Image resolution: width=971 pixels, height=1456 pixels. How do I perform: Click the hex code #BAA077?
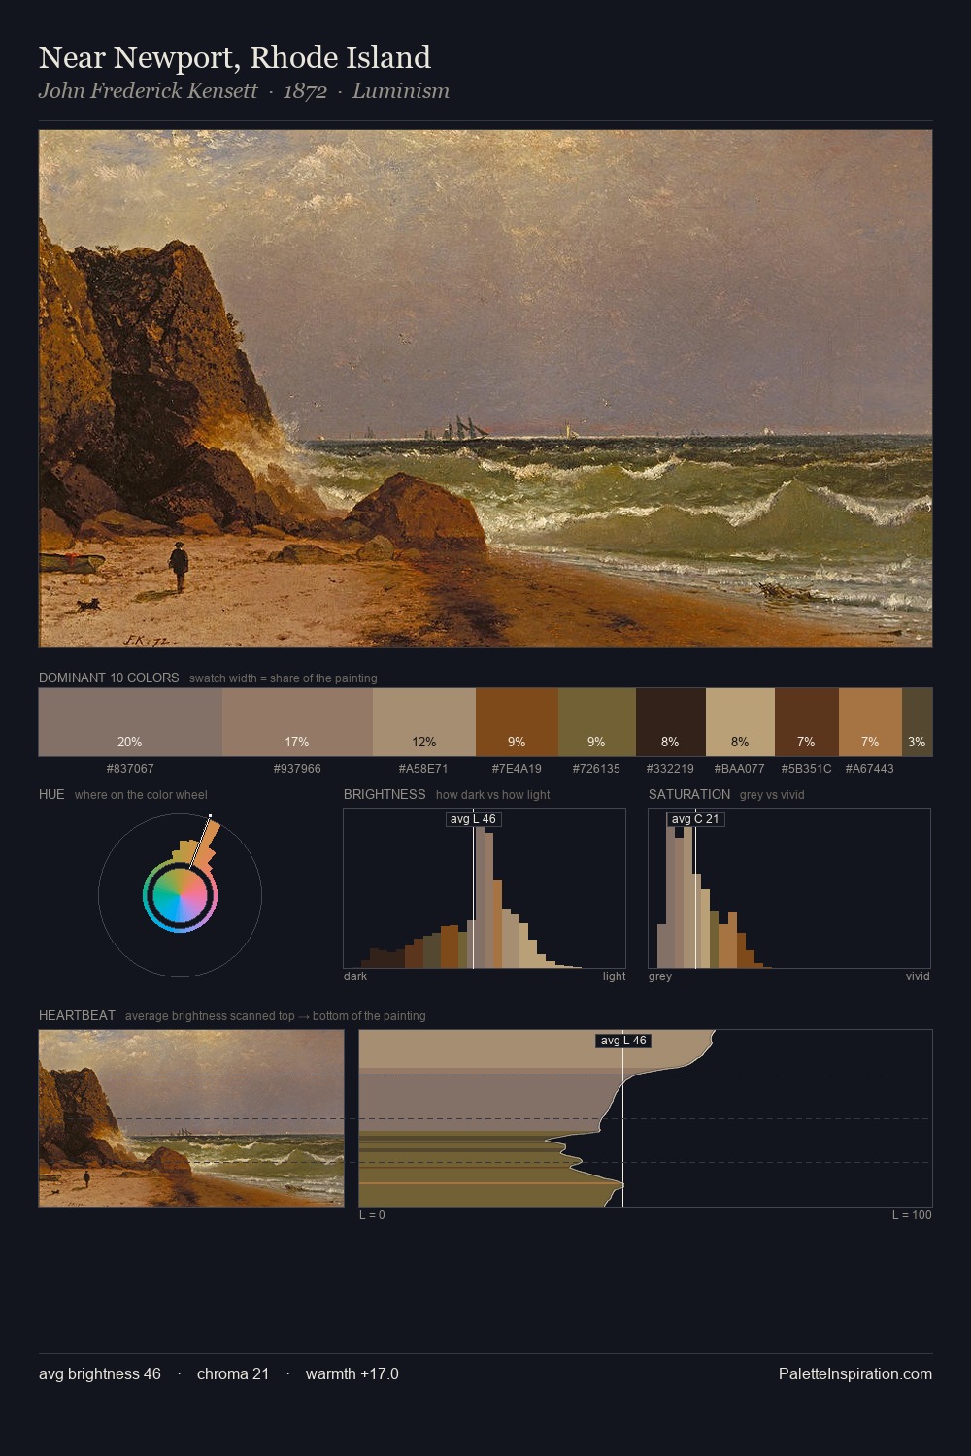739,769
